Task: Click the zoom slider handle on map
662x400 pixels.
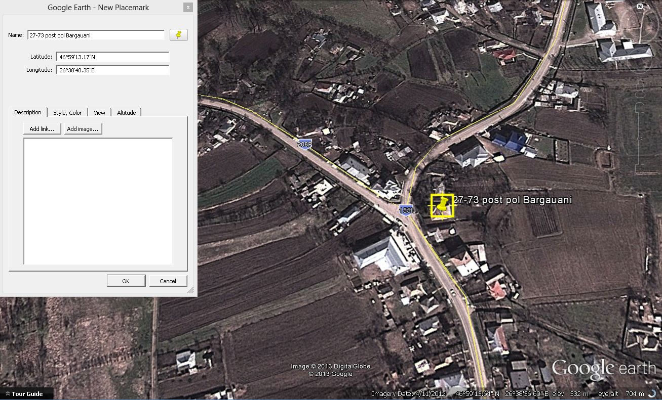Action: click(640, 138)
